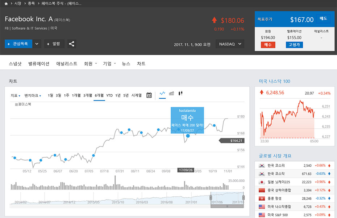The height and width of the screenshot is (218, 337).
Task: Click the 17/09/26 date label
Action: point(186,170)
